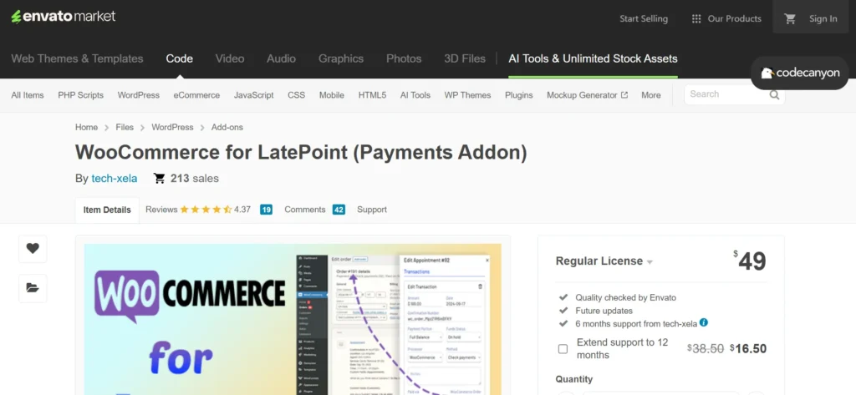
Task: Open the Support tab
Action: pyautogui.click(x=372, y=210)
